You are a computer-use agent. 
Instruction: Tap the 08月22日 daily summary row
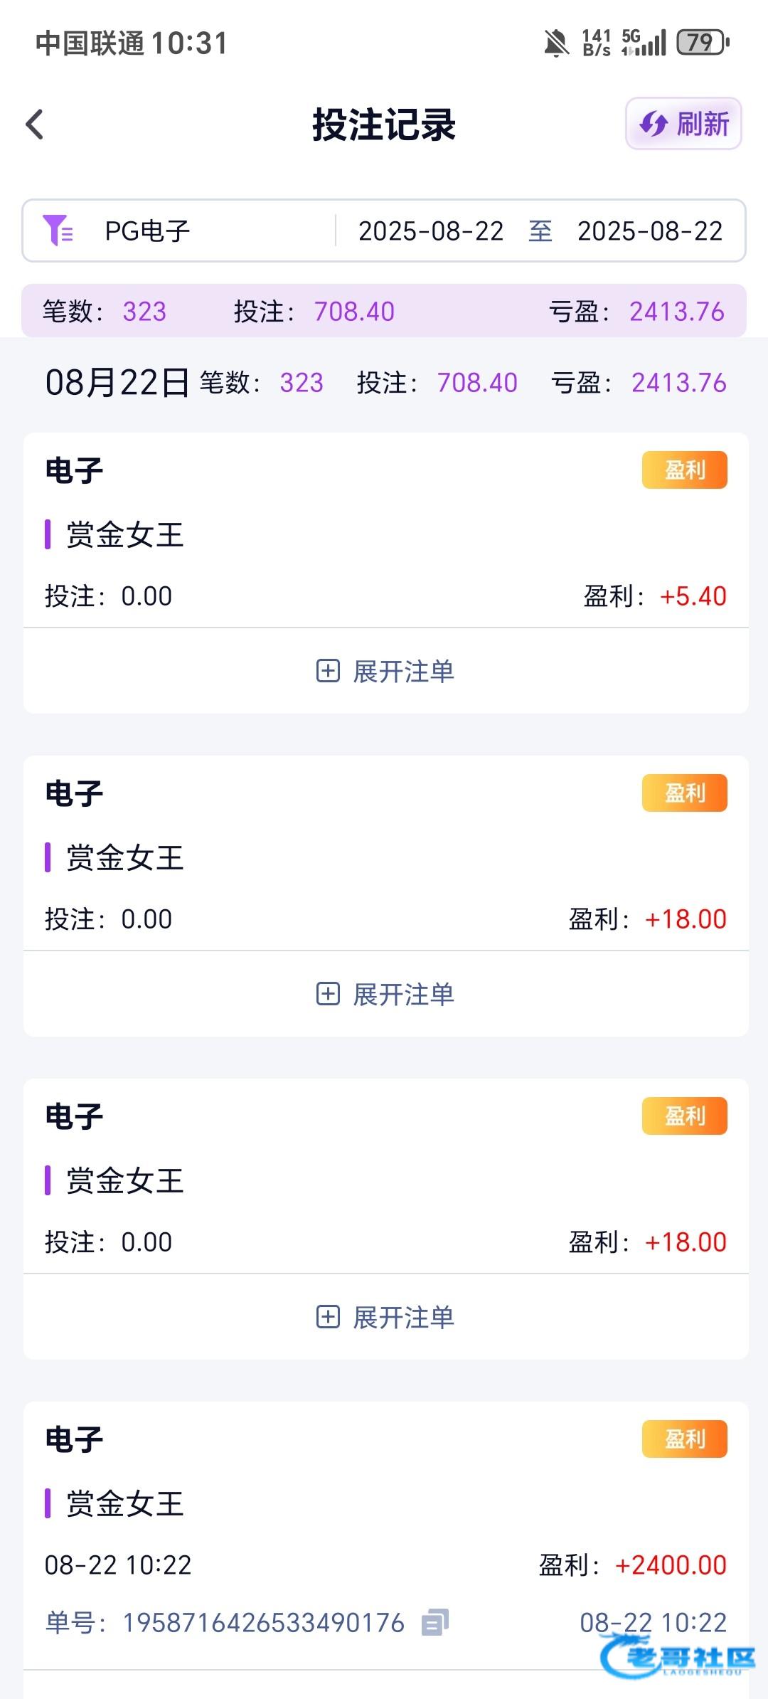(385, 383)
